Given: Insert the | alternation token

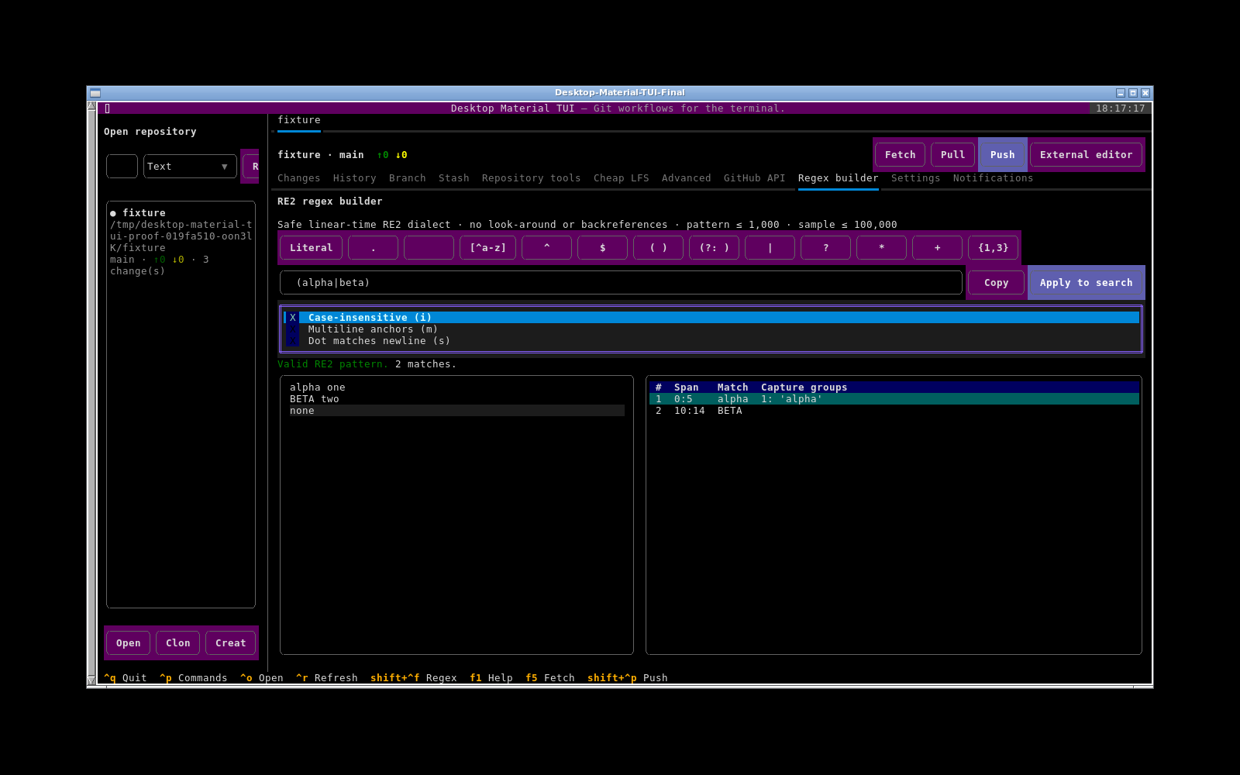Looking at the screenshot, I should (x=770, y=248).
